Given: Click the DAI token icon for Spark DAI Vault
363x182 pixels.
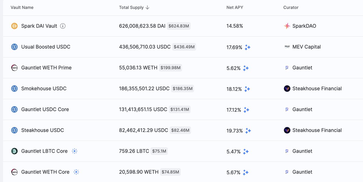Looking at the screenshot, I should [x=14, y=26].
